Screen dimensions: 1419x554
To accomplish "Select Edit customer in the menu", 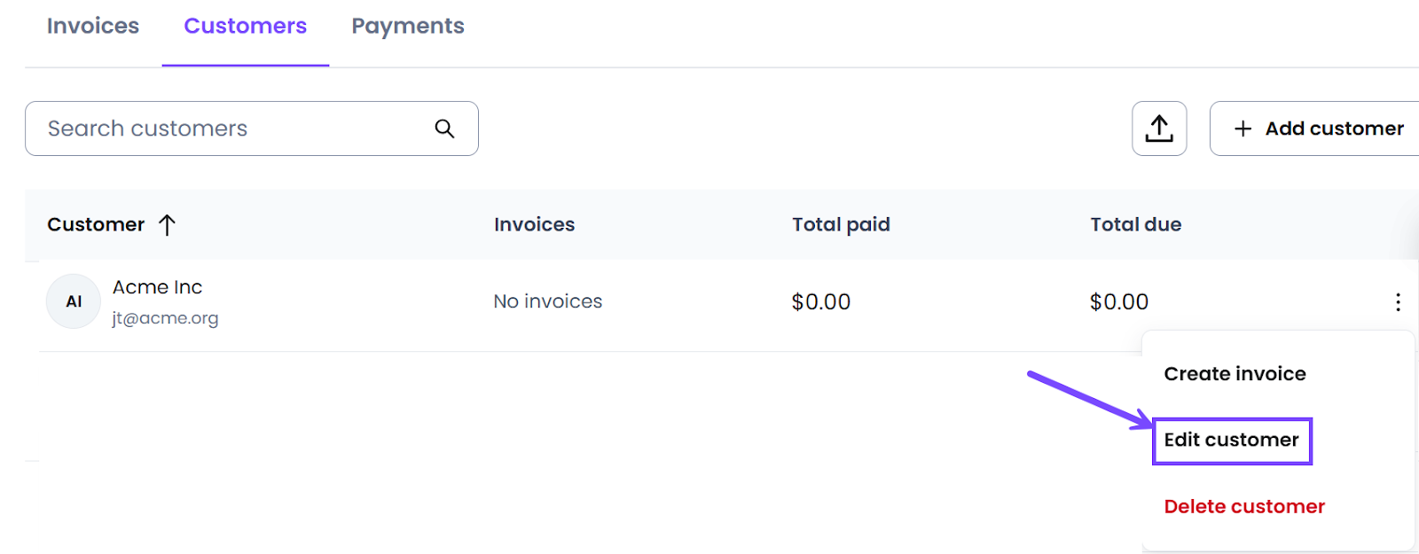I will [x=1232, y=441].
